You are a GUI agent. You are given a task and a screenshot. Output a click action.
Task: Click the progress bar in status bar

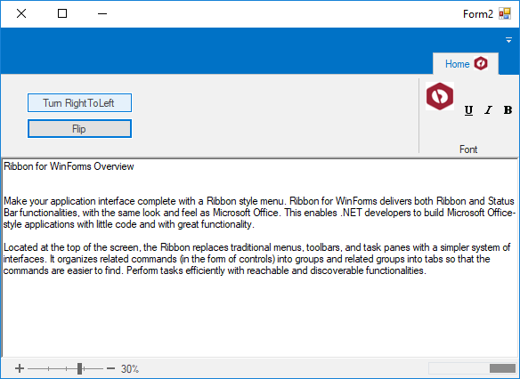[x=472, y=368]
